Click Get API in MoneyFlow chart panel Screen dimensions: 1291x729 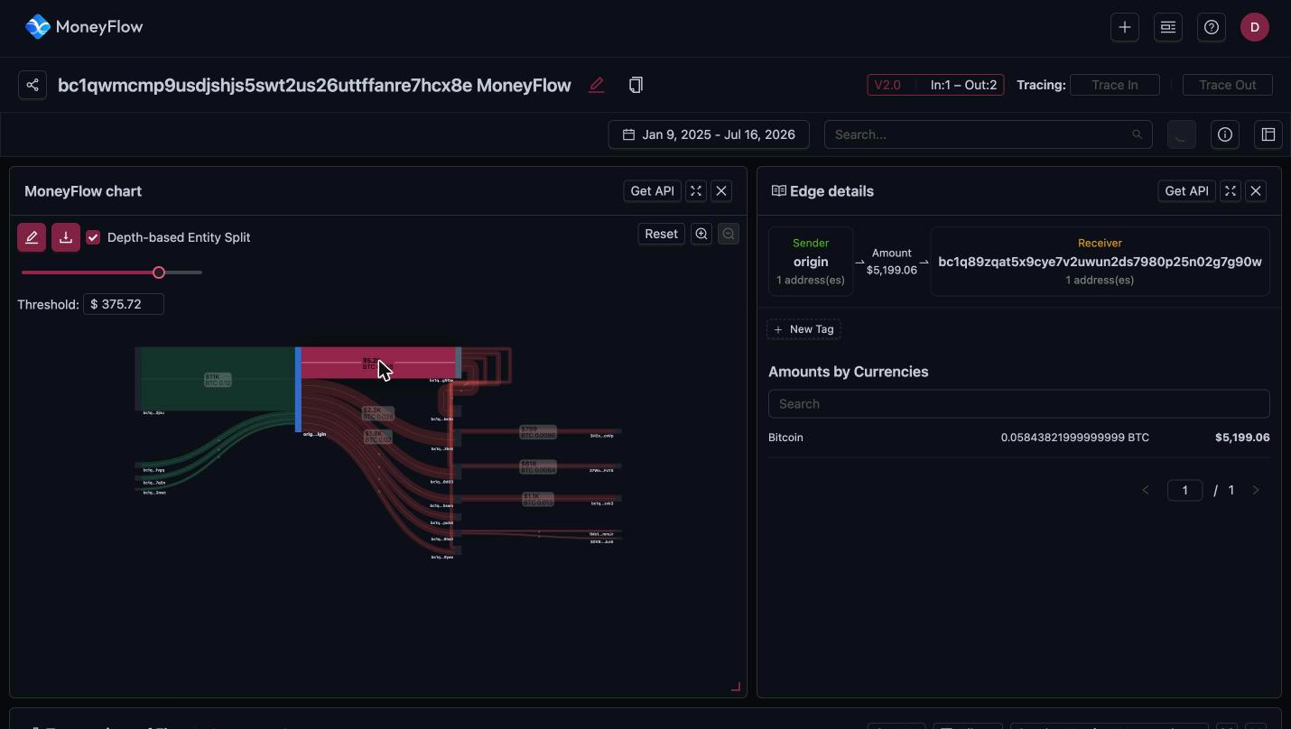click(653, 191)
